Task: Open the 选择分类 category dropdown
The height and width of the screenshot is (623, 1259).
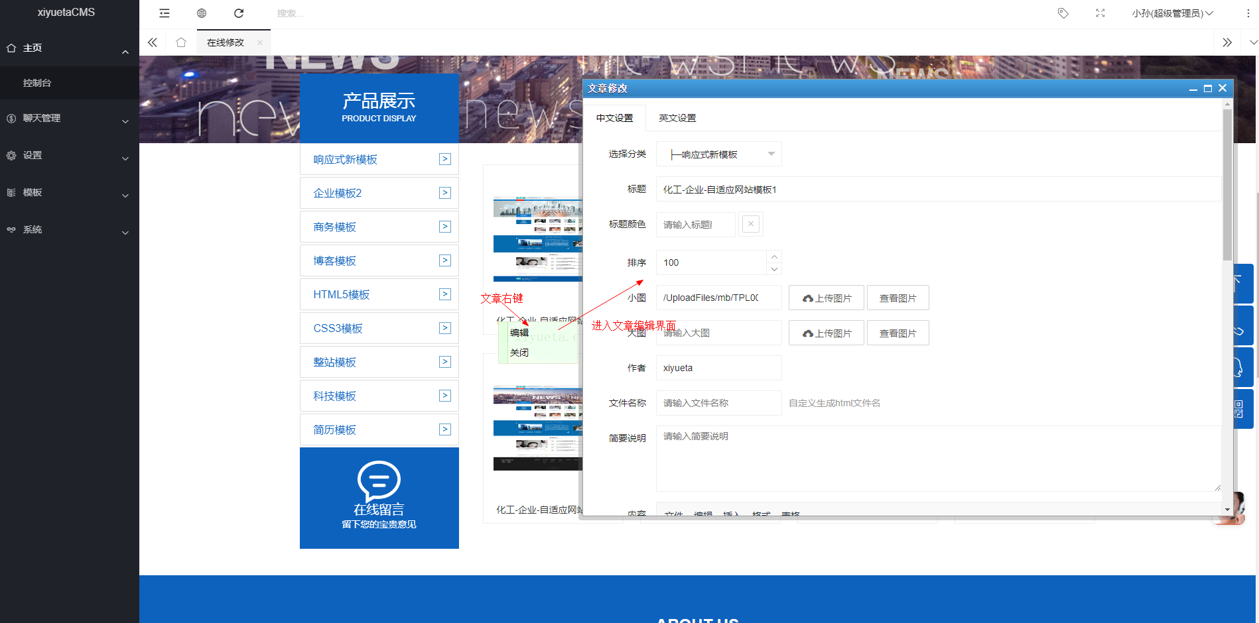Action: click(718, 153)
